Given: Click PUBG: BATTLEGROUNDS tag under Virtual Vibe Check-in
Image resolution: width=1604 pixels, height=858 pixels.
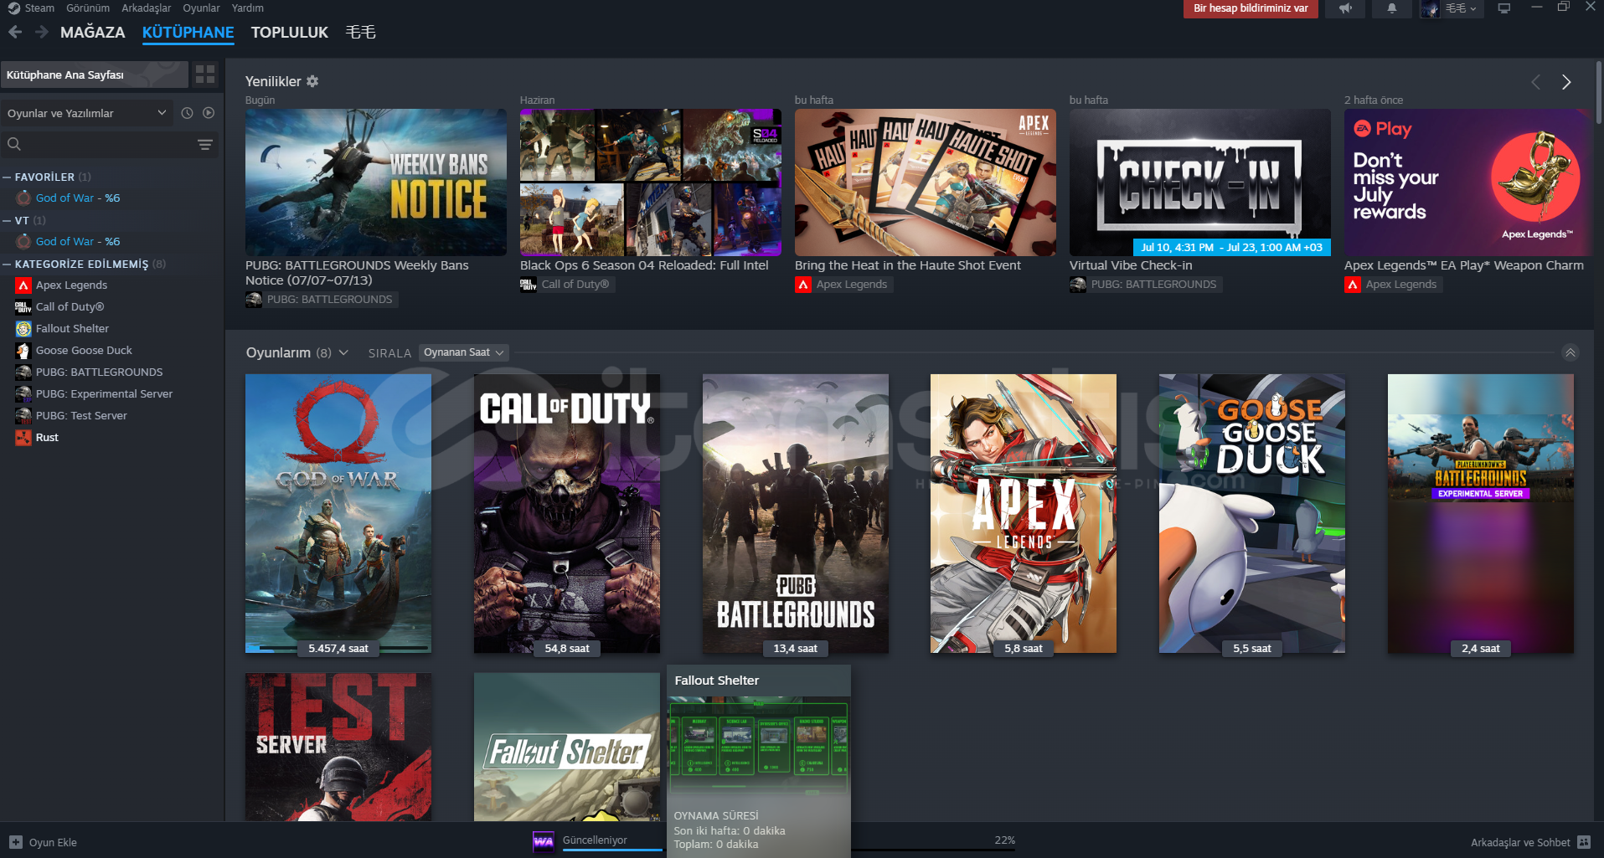Looking at the screenshot, I should coord(1146,285).
